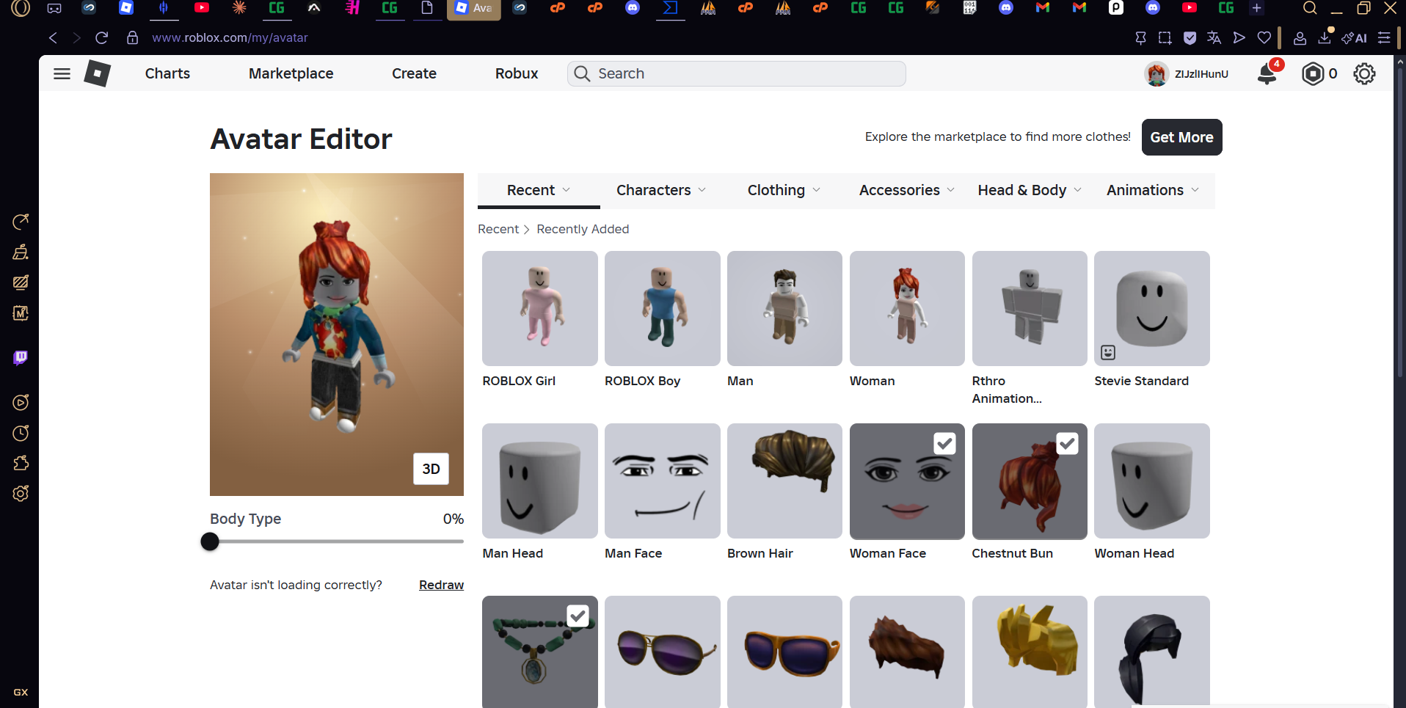Uncheck the Woman Face checkmark
This screenshot has width=1406, height=708.
coord(944,443)
